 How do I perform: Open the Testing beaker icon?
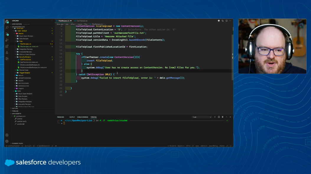click(7, 52)
